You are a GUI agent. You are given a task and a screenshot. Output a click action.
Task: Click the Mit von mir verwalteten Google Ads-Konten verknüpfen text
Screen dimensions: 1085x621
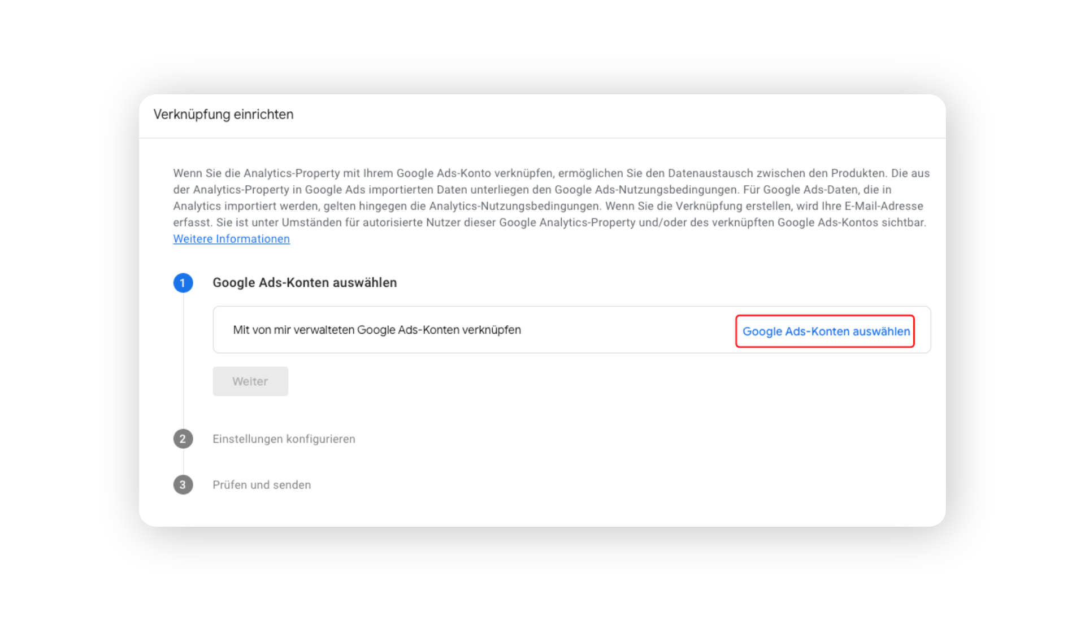tap(377, 330)
